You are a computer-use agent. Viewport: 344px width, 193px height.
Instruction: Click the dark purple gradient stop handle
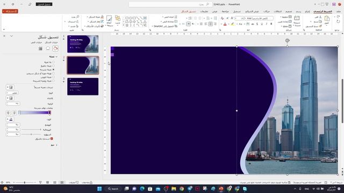tap(49, 113)
